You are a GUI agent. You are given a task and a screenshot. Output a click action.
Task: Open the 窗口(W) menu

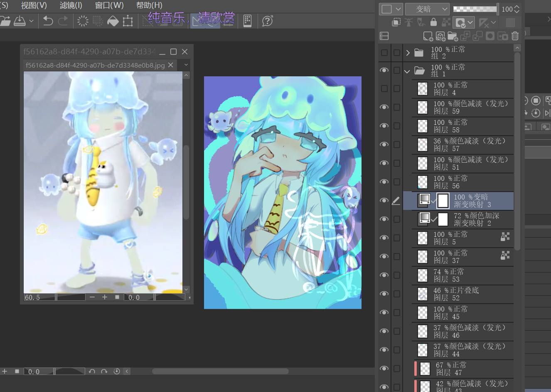[x=109, y=5]
